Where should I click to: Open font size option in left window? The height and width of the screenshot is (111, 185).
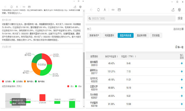tap(17, 7)
